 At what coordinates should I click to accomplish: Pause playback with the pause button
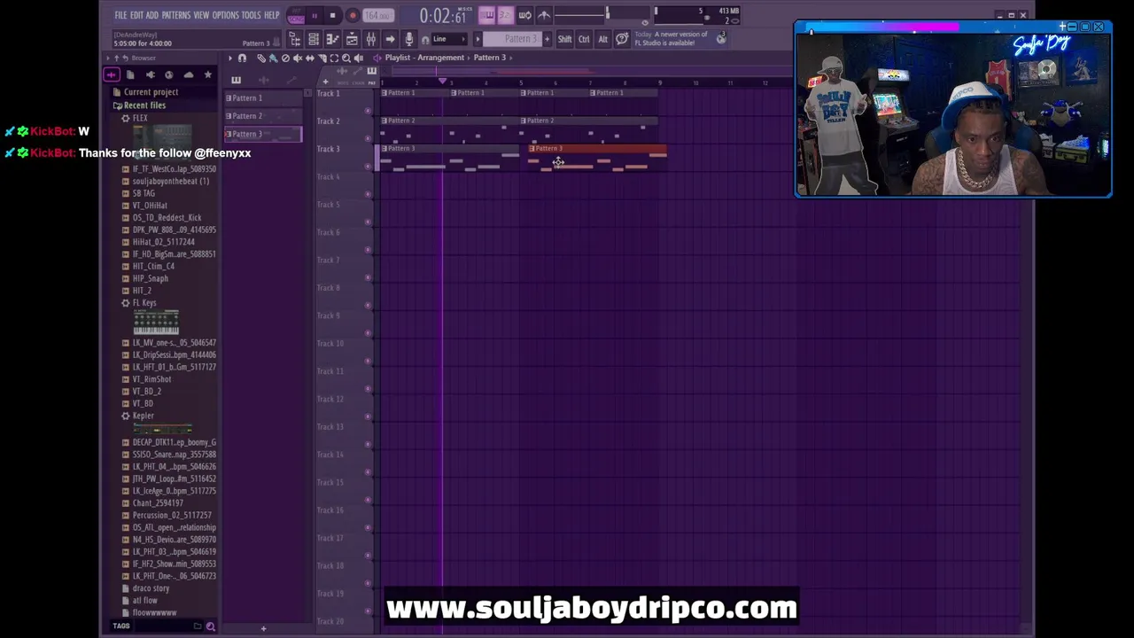[x=314, y=15]
